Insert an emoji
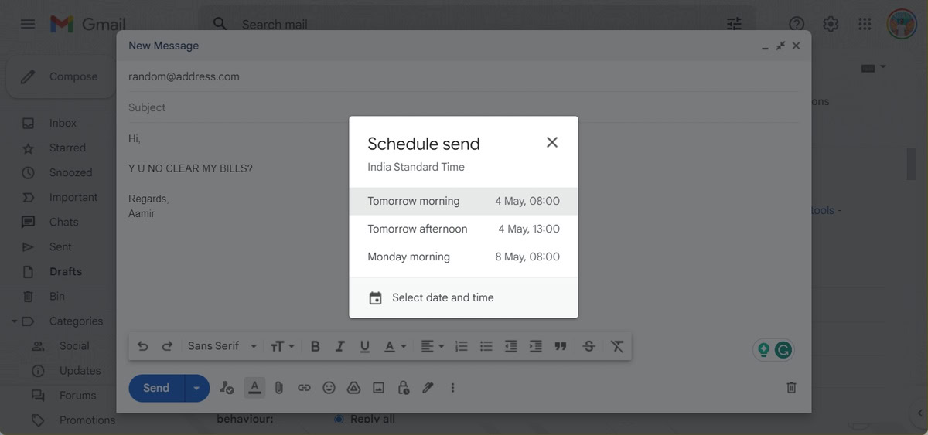Viewport: 928px width, 435px height. (329, 388)
